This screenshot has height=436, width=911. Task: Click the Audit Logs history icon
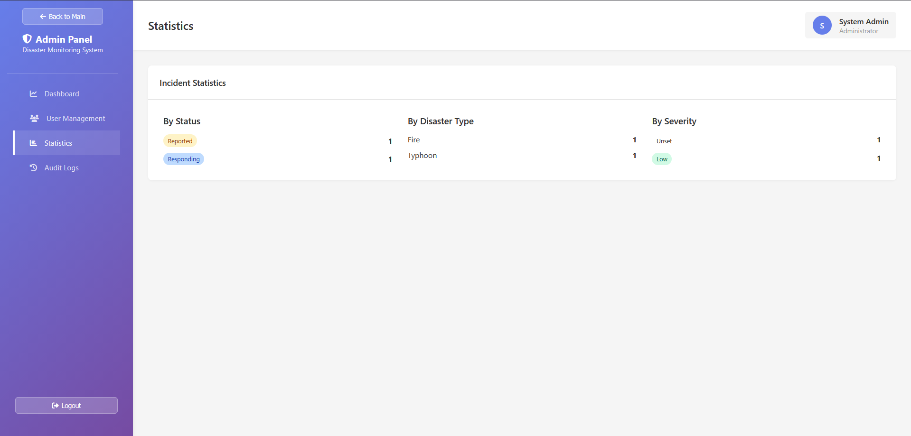point(33,168)
